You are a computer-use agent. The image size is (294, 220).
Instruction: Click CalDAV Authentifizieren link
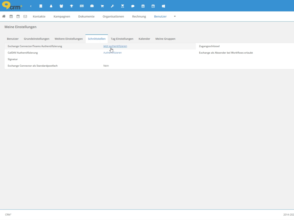point(112,53)
